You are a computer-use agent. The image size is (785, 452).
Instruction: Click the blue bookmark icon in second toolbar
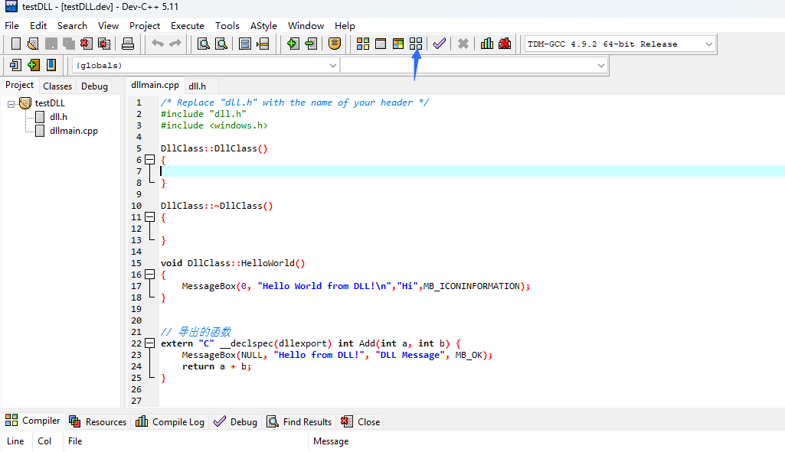coord(51,65)
